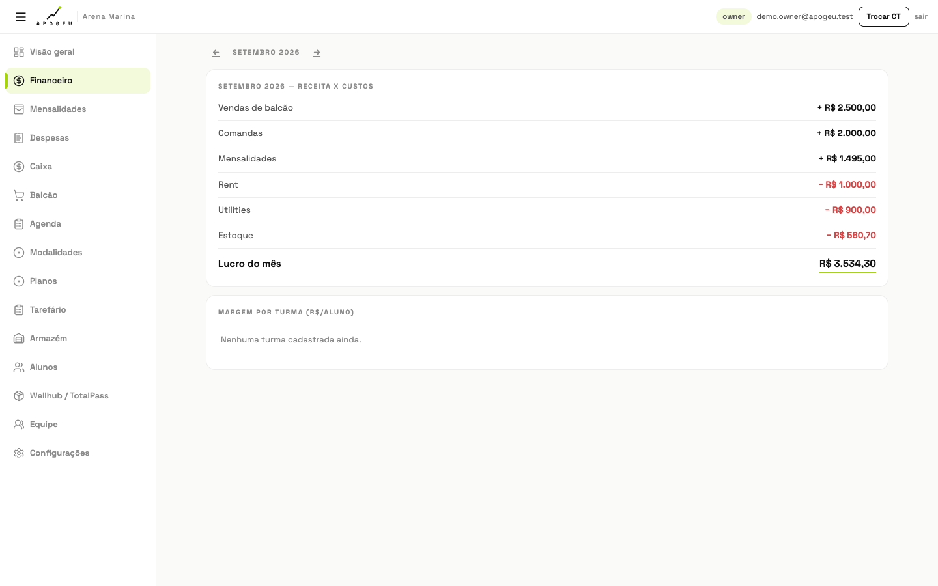Image resolution: width=938 pixels, height=586 pixels.
Task: Click the Despesas document icon
Action: (19, 138)
